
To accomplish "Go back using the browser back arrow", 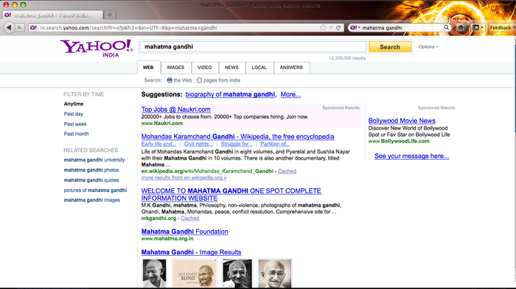I will point(9,28).
